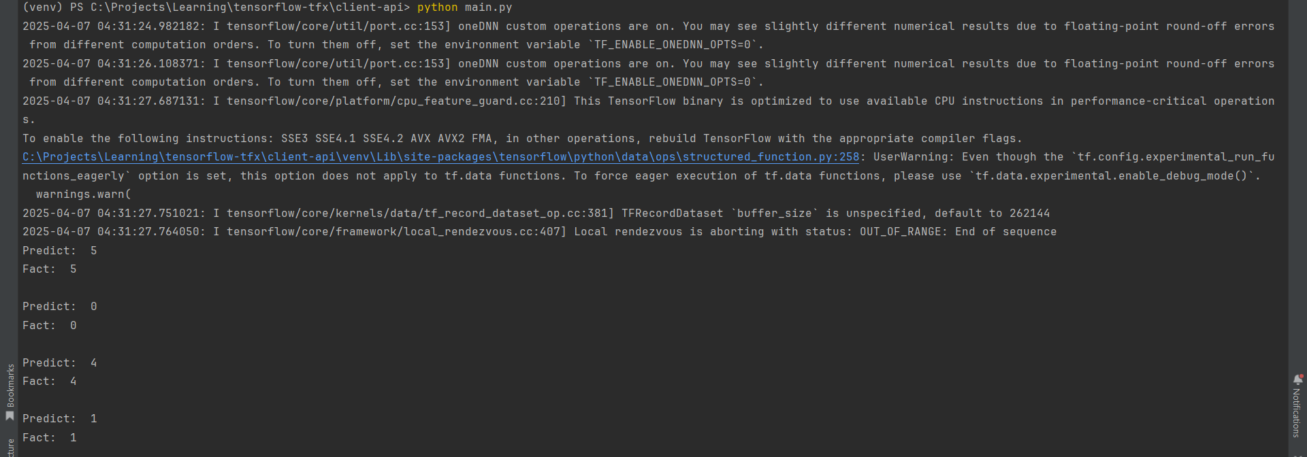
Task: Click the 'Predict: 1' output line
Action: point(59,419)
